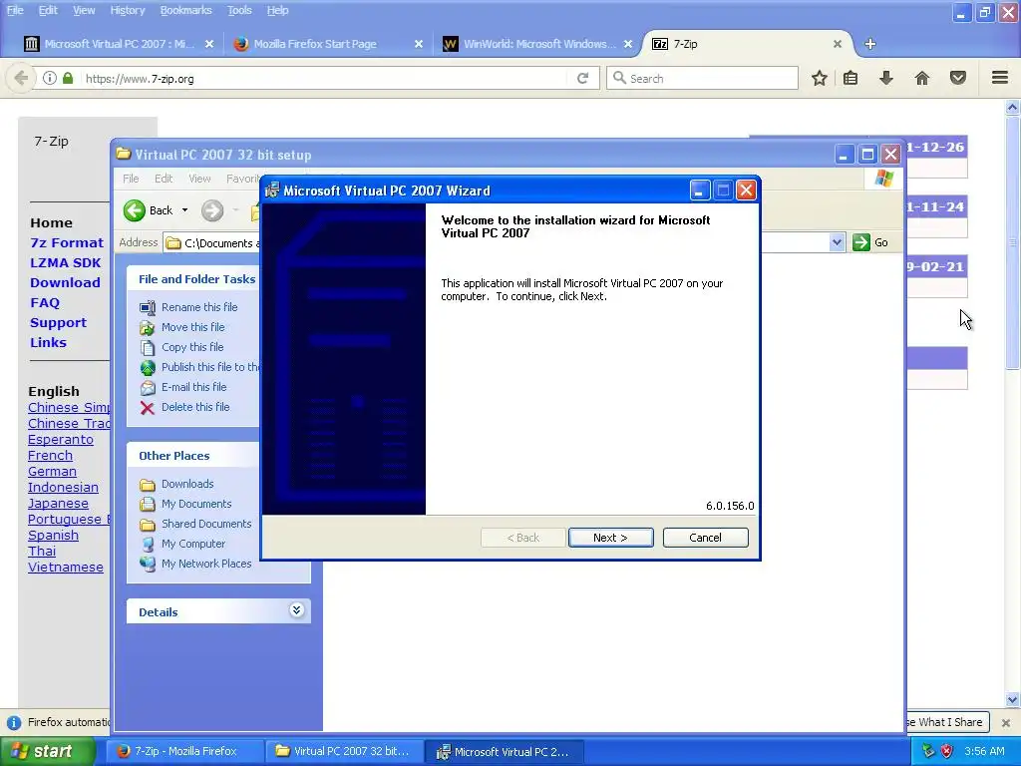
Task: Click the green padlock in the address bar
Action: 68,78
